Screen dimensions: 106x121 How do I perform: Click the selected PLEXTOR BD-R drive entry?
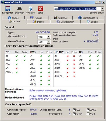(77, 9)
